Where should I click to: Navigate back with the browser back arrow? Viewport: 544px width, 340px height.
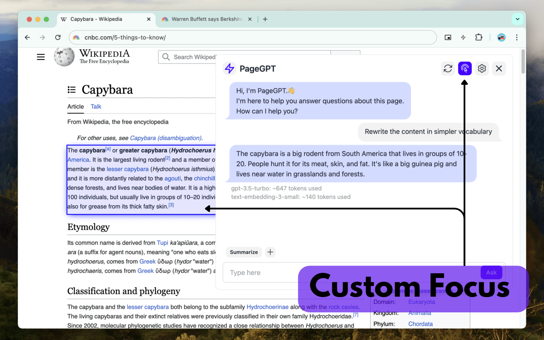click(x=27, y=37)
